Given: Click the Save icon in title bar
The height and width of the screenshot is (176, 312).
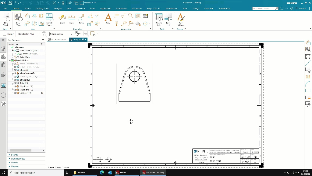Looking at the screenshot, I should (10, 3).
